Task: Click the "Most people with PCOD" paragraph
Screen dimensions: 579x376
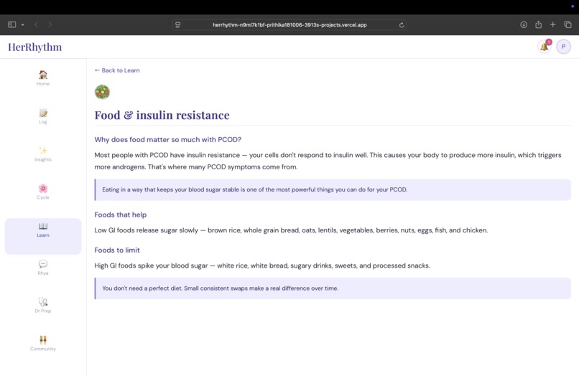Action: (x=328, y=161)
